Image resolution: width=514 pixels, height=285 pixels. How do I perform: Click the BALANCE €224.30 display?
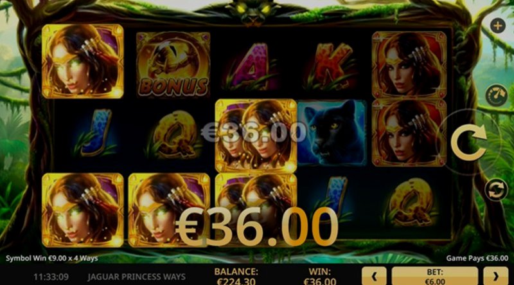(x=236, y=277)
